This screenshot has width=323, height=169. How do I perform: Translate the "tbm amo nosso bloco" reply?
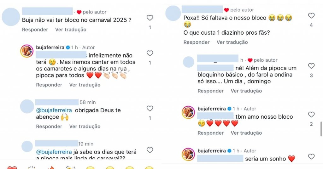pos(246,133)
